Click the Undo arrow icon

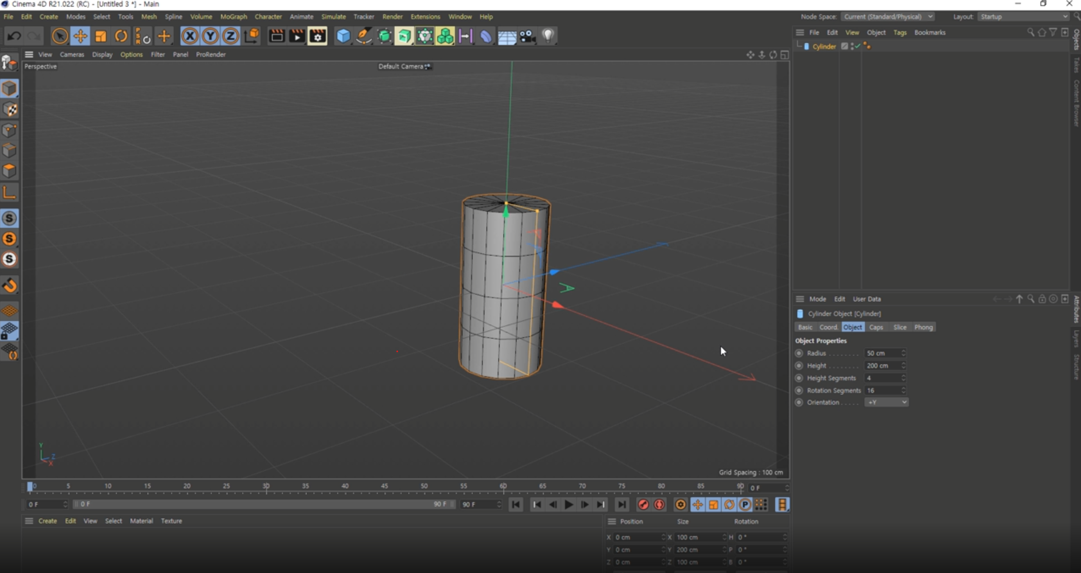[14, 36]
